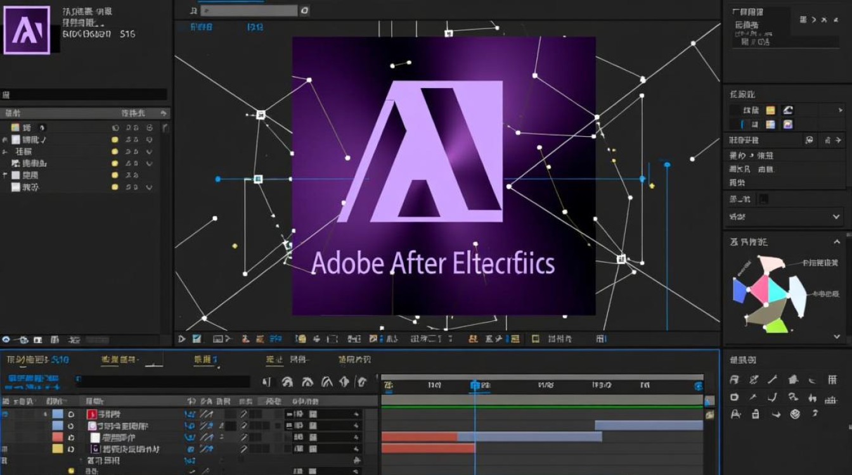Open the dropdown in the right side panel
The width and height of the screenshot is (852, 475).
(785, 217)
